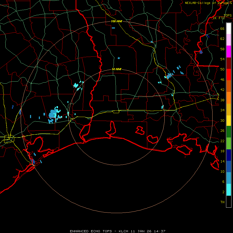
Task: Click the navy 18 kft legend swatch
Action: 229,155
